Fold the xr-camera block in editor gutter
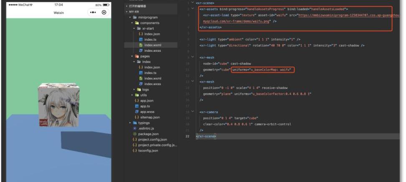Viewport: 406px width, 182px height. click(x=192, y=112)
